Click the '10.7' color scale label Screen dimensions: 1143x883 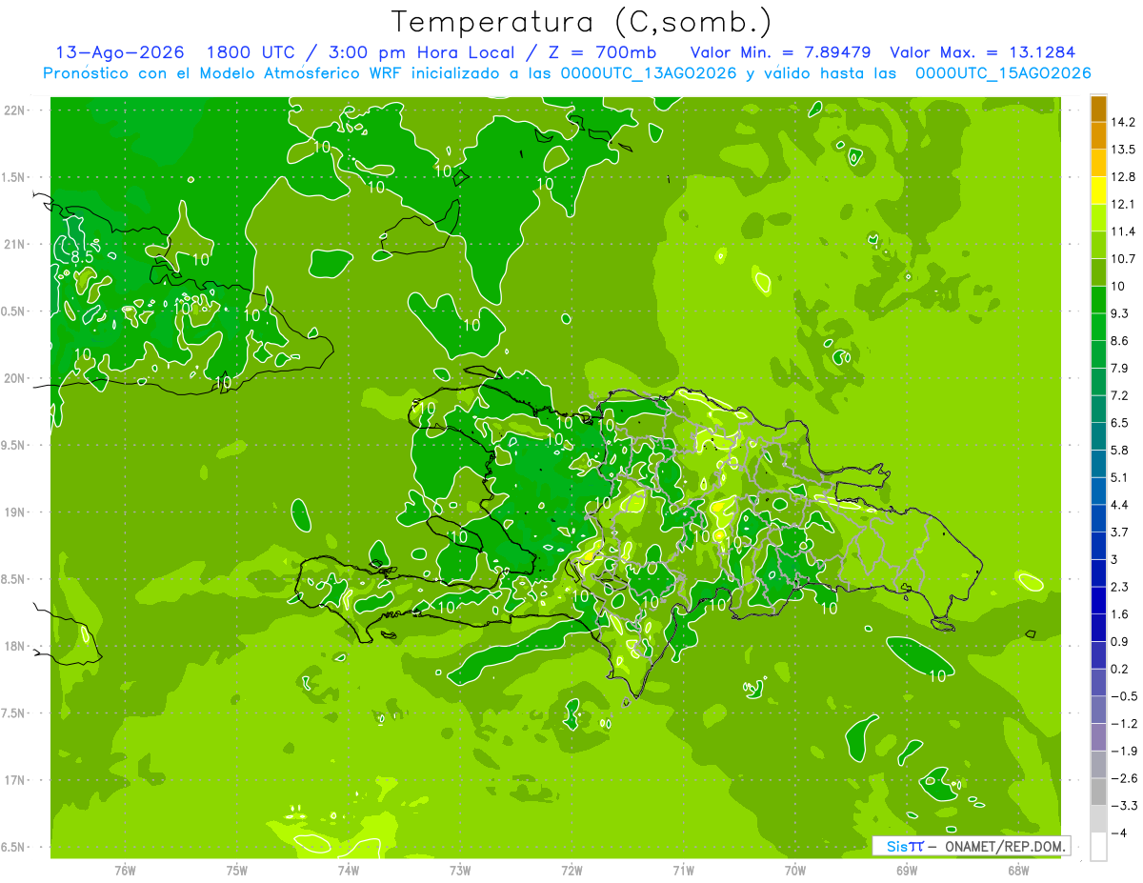coord(1123,259)
